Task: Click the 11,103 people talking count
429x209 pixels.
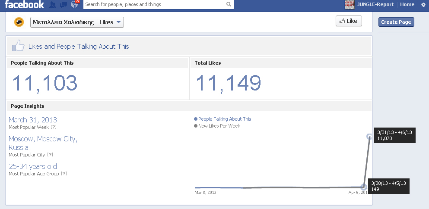Action: click(x=44, y=83)
